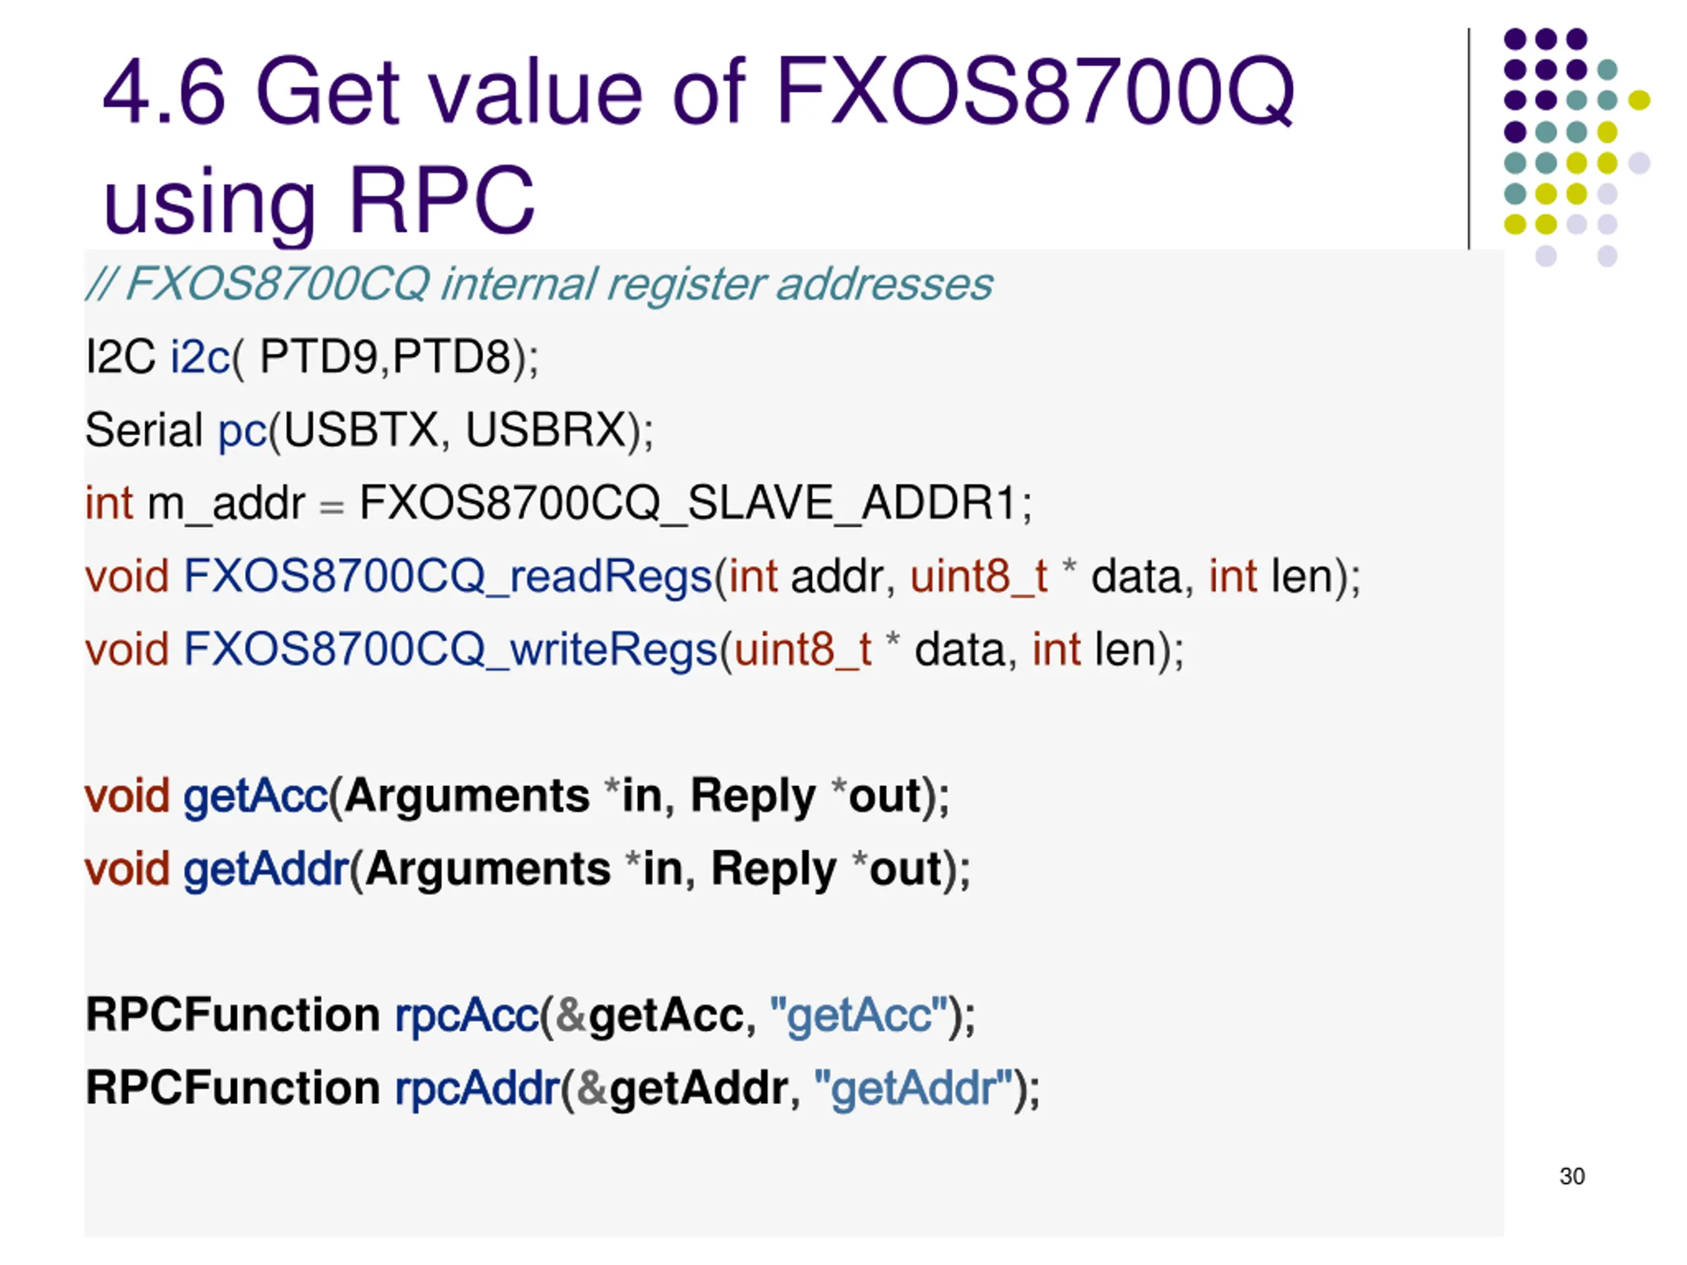Click the slide number 30
This screenshot has width=1687, height=1265.
coord(1572,1177)
